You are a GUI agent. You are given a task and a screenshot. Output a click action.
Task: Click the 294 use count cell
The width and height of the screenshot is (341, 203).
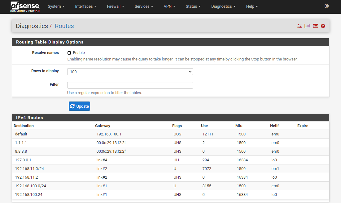click(206, 160)
